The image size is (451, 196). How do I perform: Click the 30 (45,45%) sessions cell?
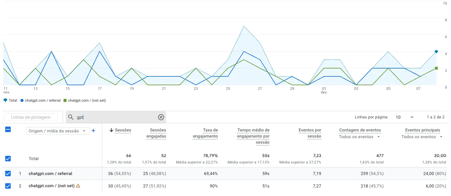click(x=120, y=186)
